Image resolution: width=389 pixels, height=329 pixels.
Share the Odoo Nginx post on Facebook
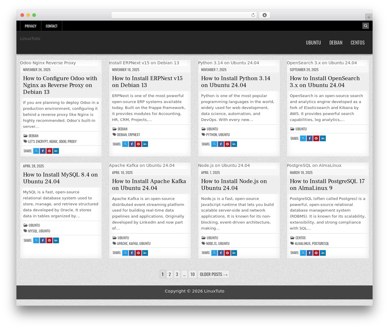43,151
